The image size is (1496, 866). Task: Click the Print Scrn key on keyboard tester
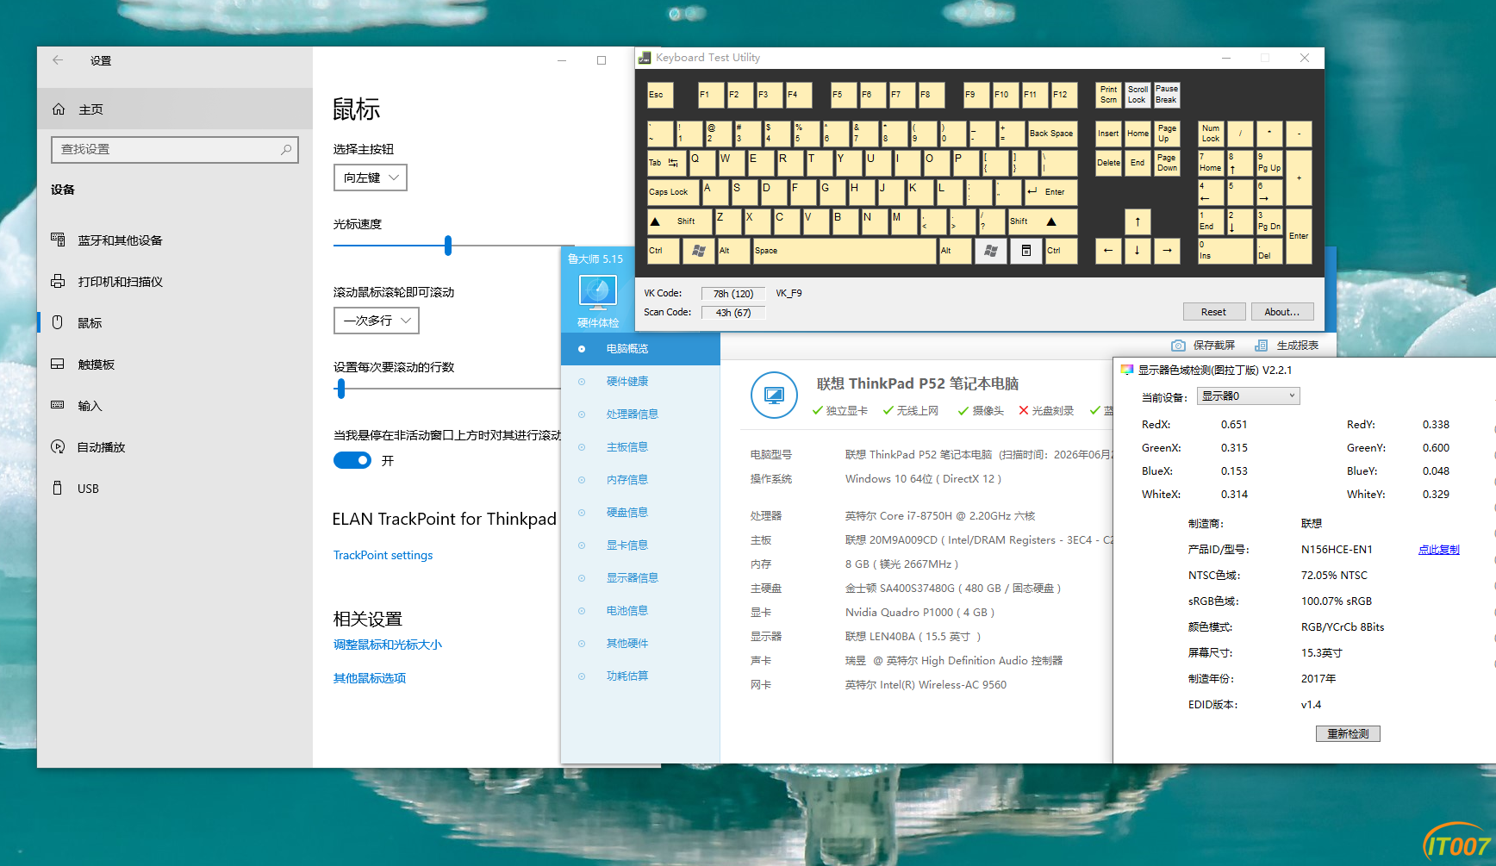(1108, 95)
